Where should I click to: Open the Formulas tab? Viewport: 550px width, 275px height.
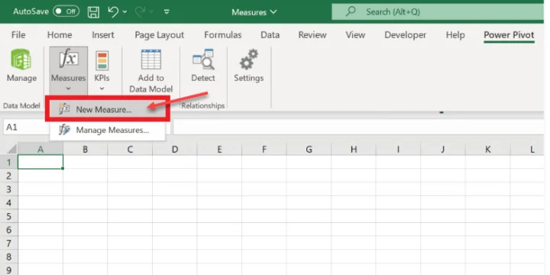(x=223, y=34)
